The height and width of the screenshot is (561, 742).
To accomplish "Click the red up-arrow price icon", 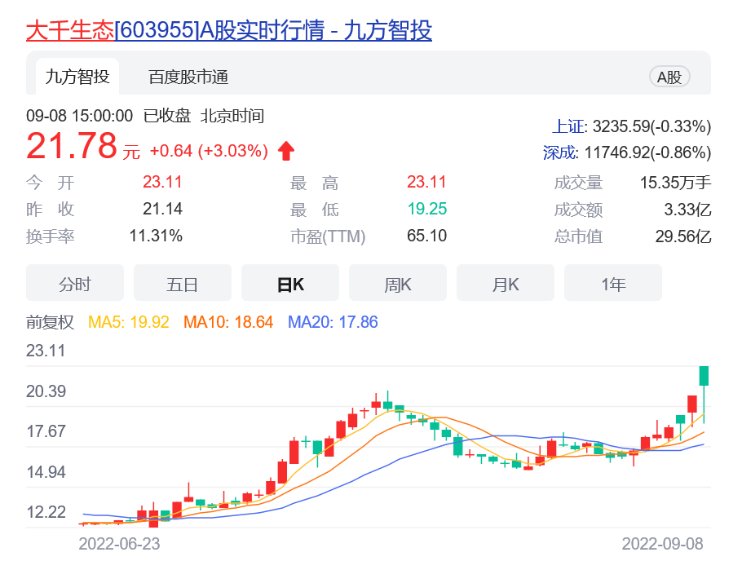I will coord(286,150).
